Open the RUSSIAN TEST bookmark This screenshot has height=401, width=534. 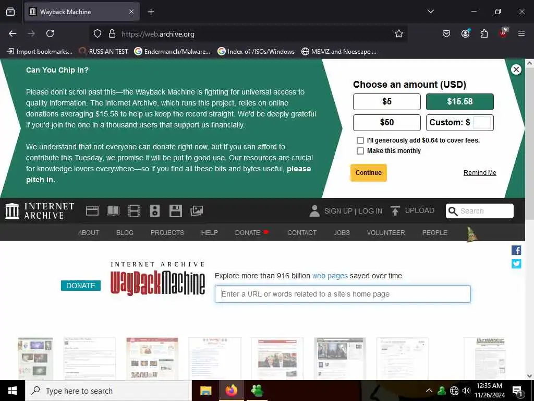(104, 52)
